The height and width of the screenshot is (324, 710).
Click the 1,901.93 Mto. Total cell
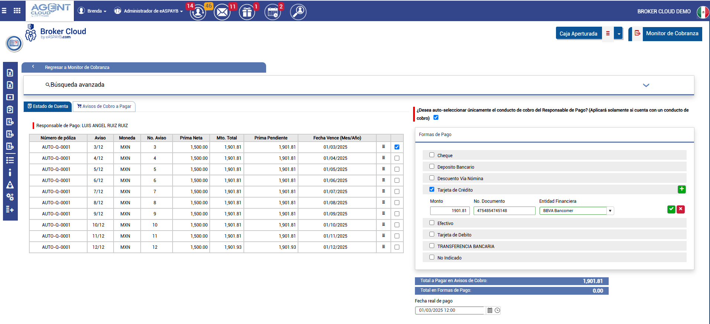click(227, 247)
